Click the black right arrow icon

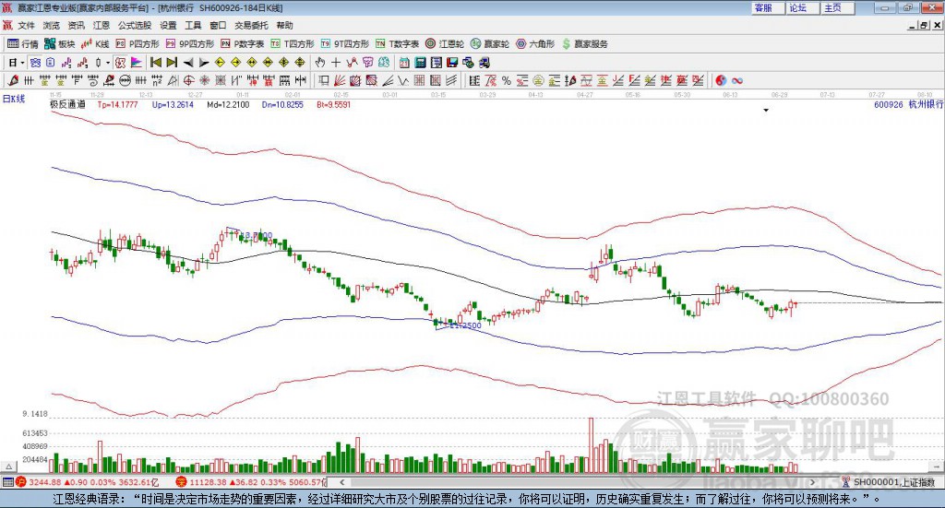point(204,63)
